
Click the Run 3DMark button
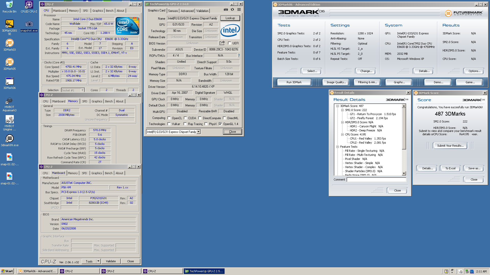point(294,82)
